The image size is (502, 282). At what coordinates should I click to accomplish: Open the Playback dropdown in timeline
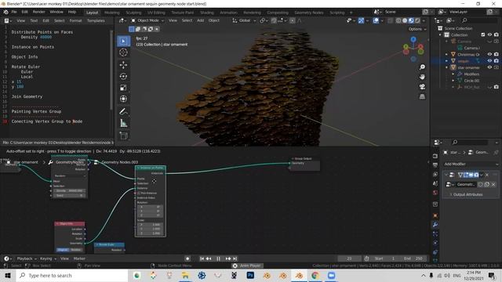coord(26,258)
